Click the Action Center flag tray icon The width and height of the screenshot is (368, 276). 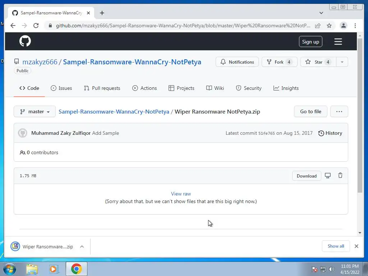[x=314, y=269]
